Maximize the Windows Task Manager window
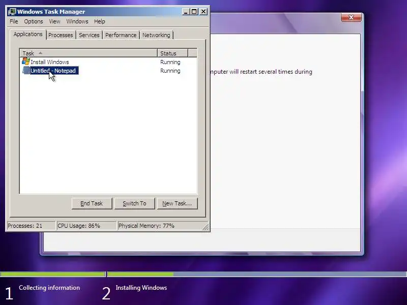Screen dimensions: 407x305 pyautogui.click(x=194, y=12)
